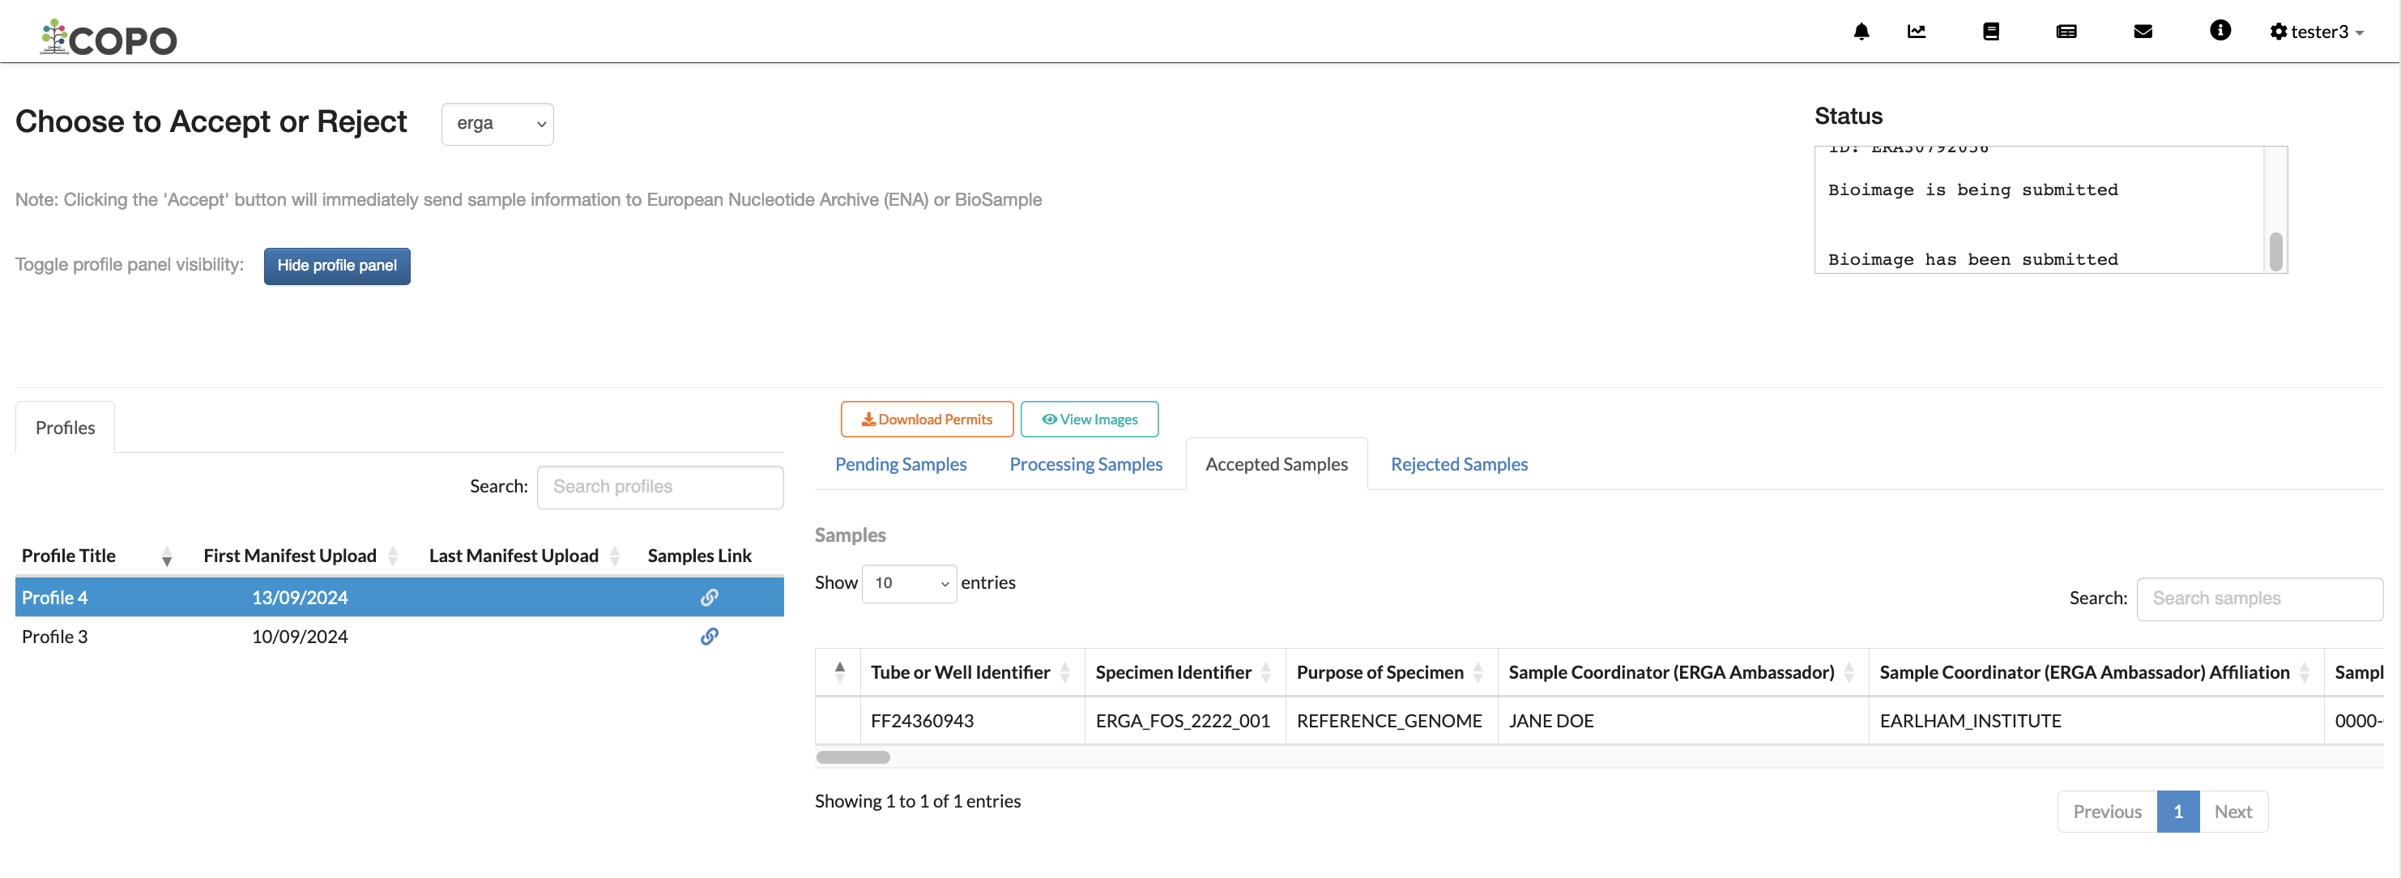Open the statistics chart icon
2401x878 pixels.
pos(1917,32)
